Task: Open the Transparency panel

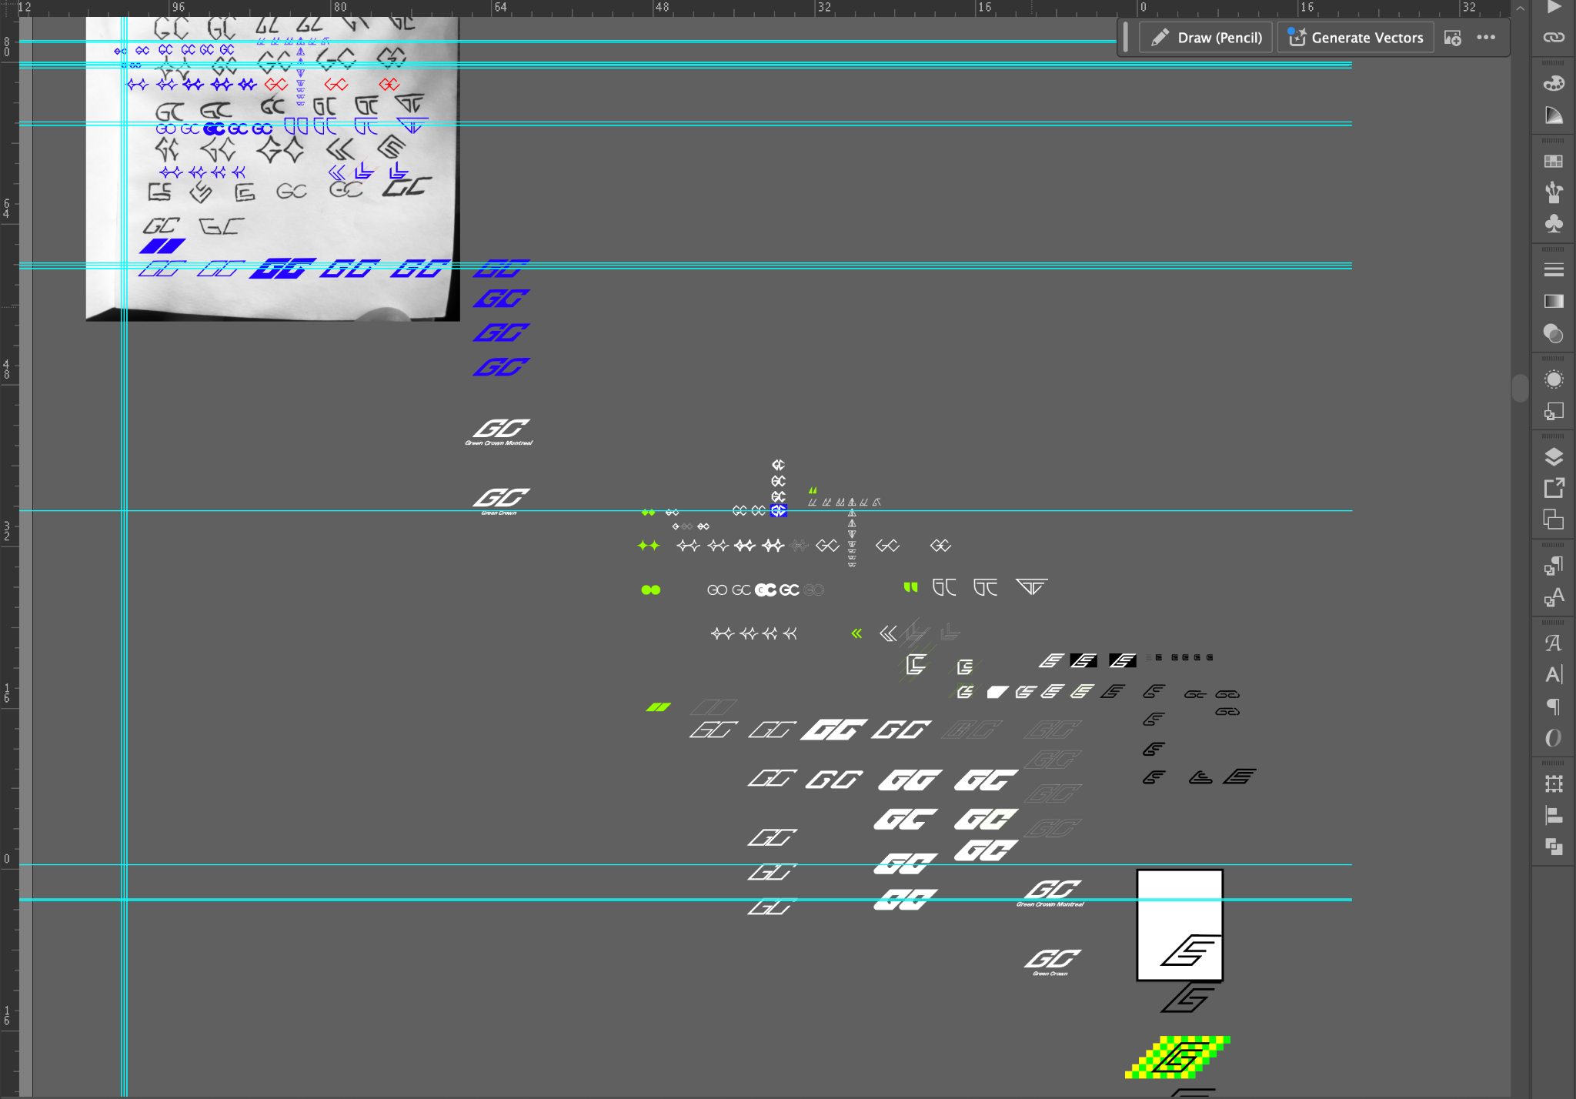Action: pyautogui.click(x=1554, y=333)
